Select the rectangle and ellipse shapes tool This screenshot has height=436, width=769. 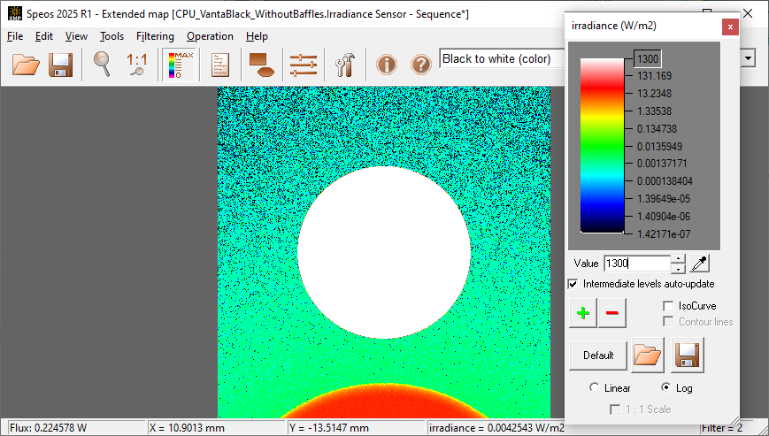261,65
